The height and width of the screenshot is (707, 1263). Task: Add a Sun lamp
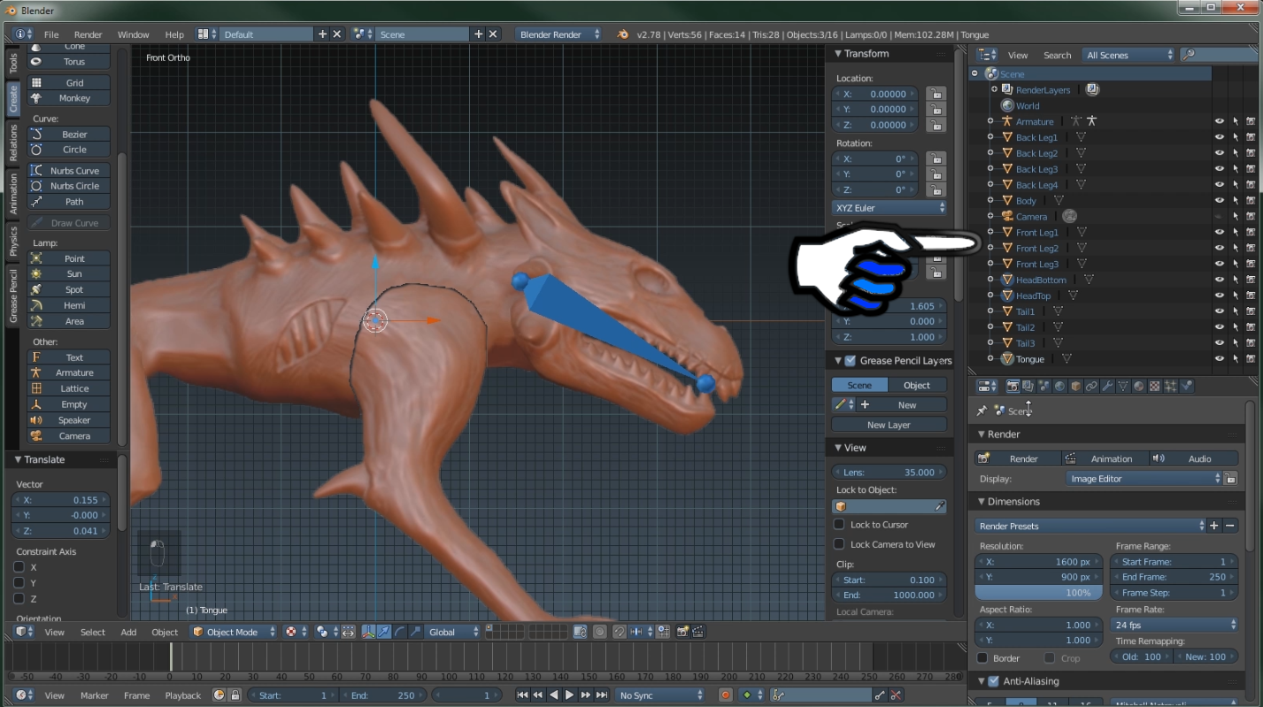[69, 274]
